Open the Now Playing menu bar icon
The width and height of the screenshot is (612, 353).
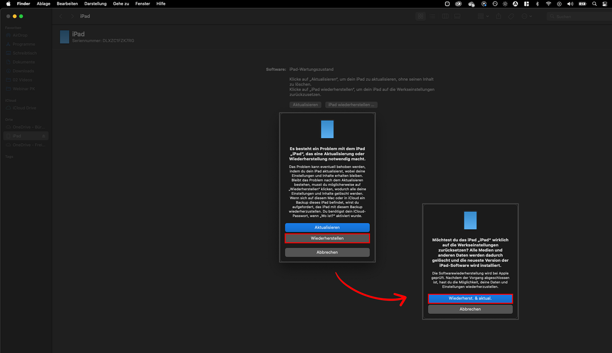[x=559, y=4]
